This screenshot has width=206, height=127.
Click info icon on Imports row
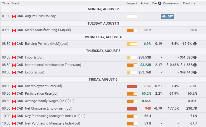click(x=195, y=58)
